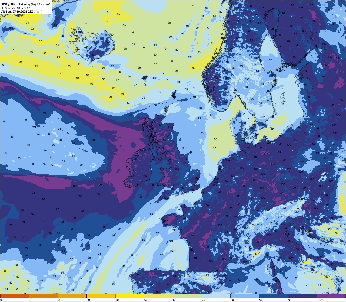Click the humidity value 75 in the Norwegian Sea
This screenshot has width=346, height=302.
(165, 48)
